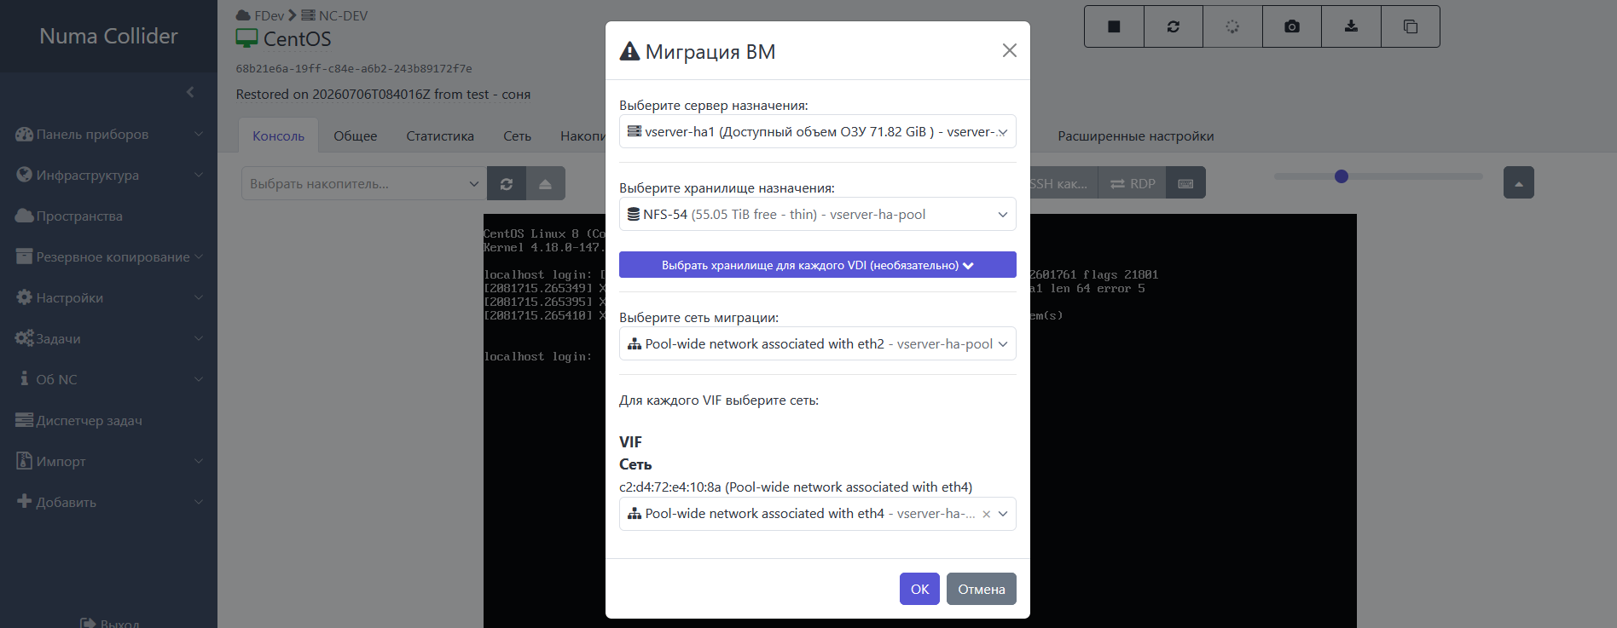Click the keyboard icon in console toolbar
This screenshot has width=1617, height=628.
click(x=1185, y=183)
